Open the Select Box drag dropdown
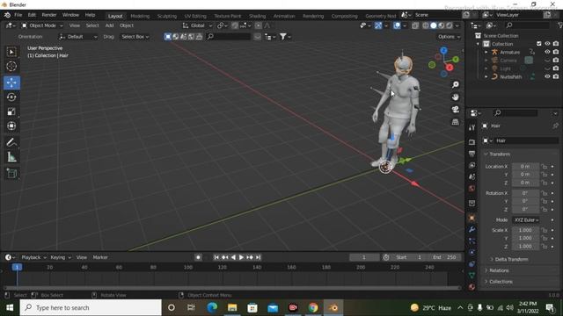Viewport: 563px width, 316px height. pos(135,37)
